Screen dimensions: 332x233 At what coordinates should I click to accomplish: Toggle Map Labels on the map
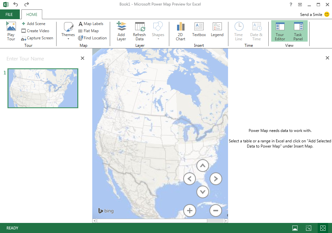click(x=91, y=24)
